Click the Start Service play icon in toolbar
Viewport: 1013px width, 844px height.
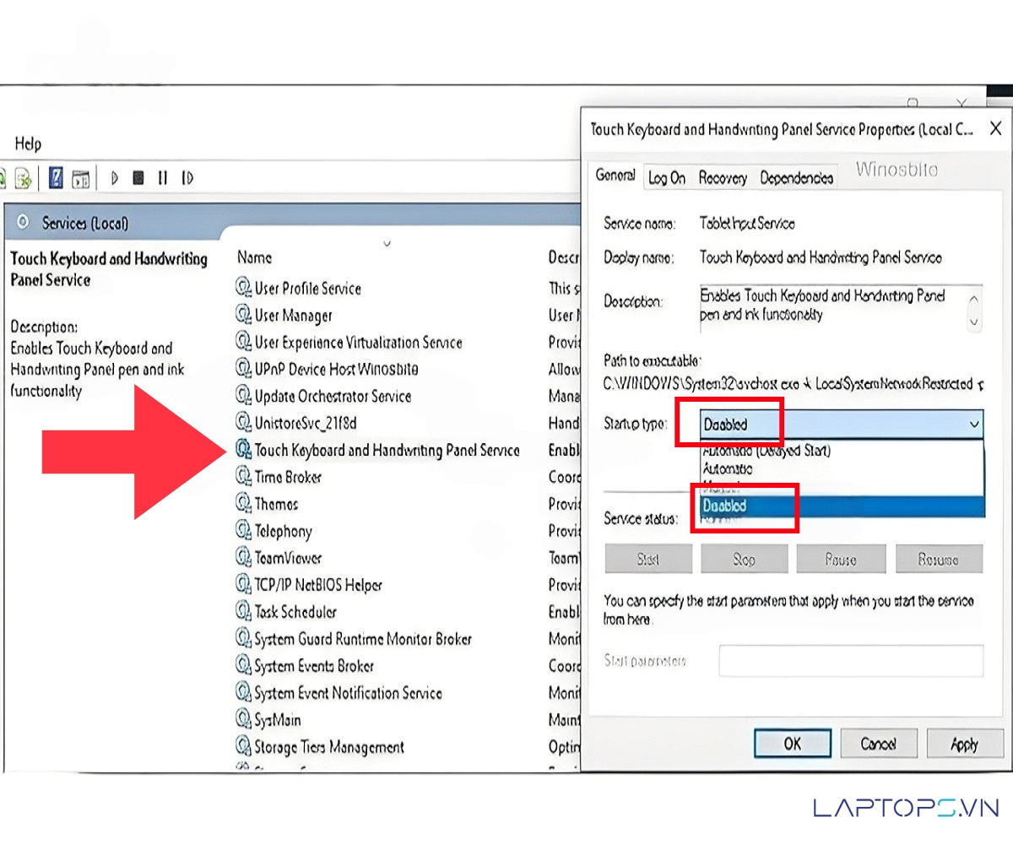(115, 178)
